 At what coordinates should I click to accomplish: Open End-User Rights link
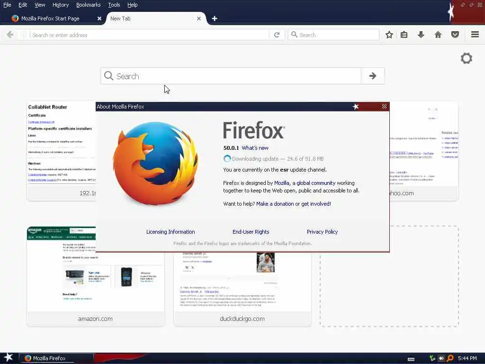coord(251,232)
